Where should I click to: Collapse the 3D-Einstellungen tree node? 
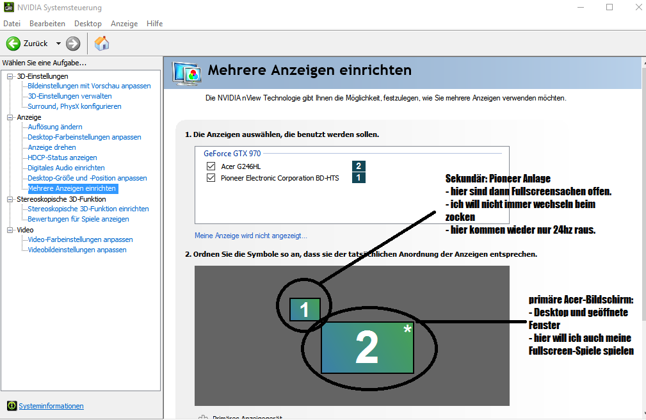pyautogui.click(x=10, y=76)
